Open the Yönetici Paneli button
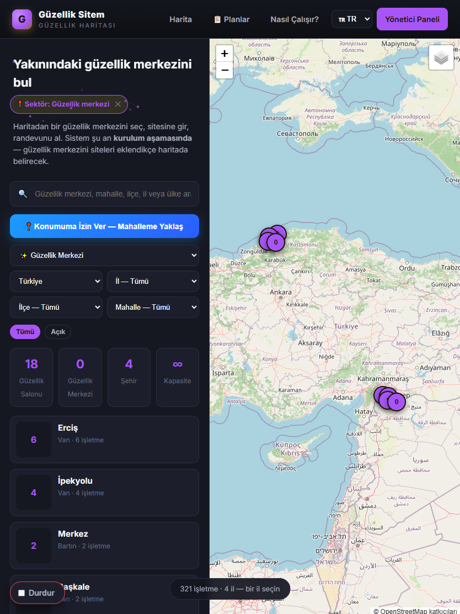This screenshot has width=460, height=614. click(x=412, y=19)
